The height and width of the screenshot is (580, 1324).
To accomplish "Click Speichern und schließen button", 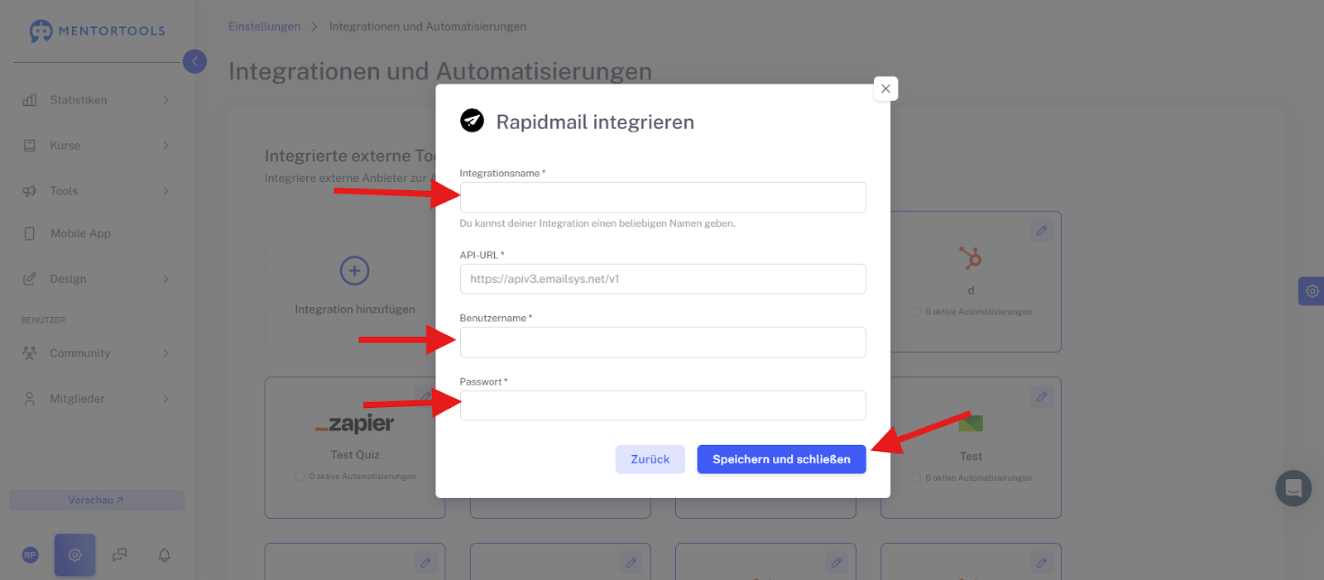I will 781,459.
